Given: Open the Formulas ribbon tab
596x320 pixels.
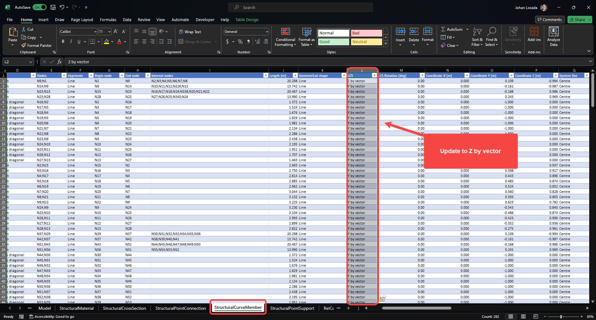Looking at the screenshot, I should [108, 20].
